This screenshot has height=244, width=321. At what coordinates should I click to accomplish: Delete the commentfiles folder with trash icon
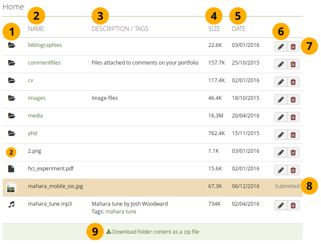coord(293,64)
